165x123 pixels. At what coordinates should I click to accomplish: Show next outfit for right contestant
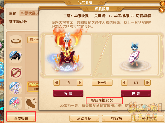pos(147,83)
